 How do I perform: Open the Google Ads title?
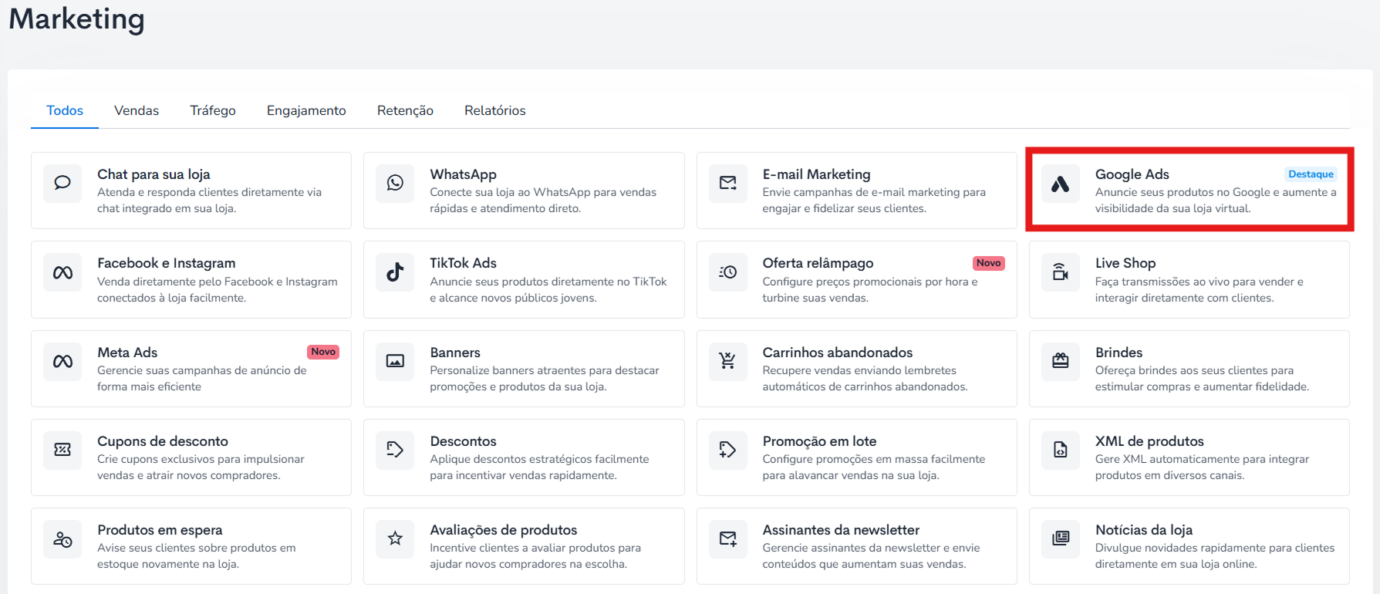[1132, 174]
